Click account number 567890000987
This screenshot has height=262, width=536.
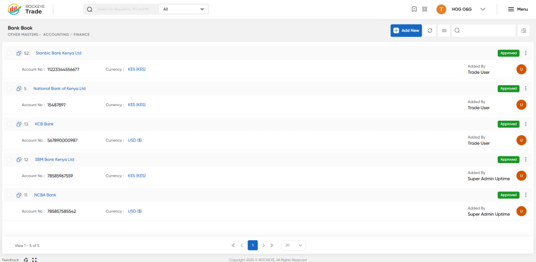point(63,140)
